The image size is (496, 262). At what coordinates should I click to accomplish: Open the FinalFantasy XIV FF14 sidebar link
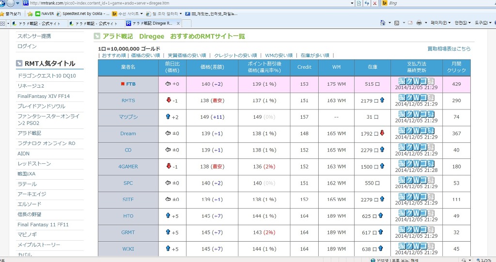44,96
